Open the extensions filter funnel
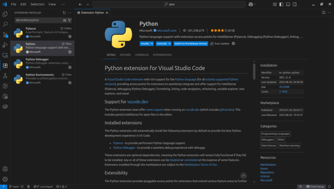 coord(70,20)
